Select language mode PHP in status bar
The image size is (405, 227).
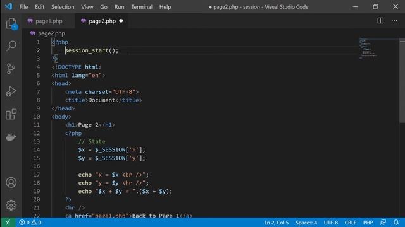tap(368, 223)
